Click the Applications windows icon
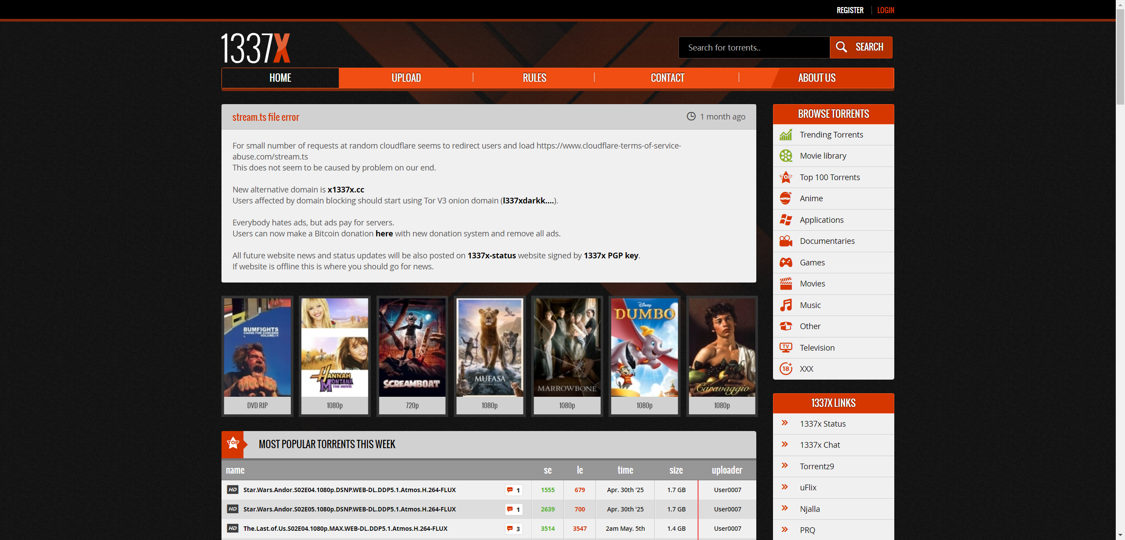1125x540 pixels. (786, 220)
